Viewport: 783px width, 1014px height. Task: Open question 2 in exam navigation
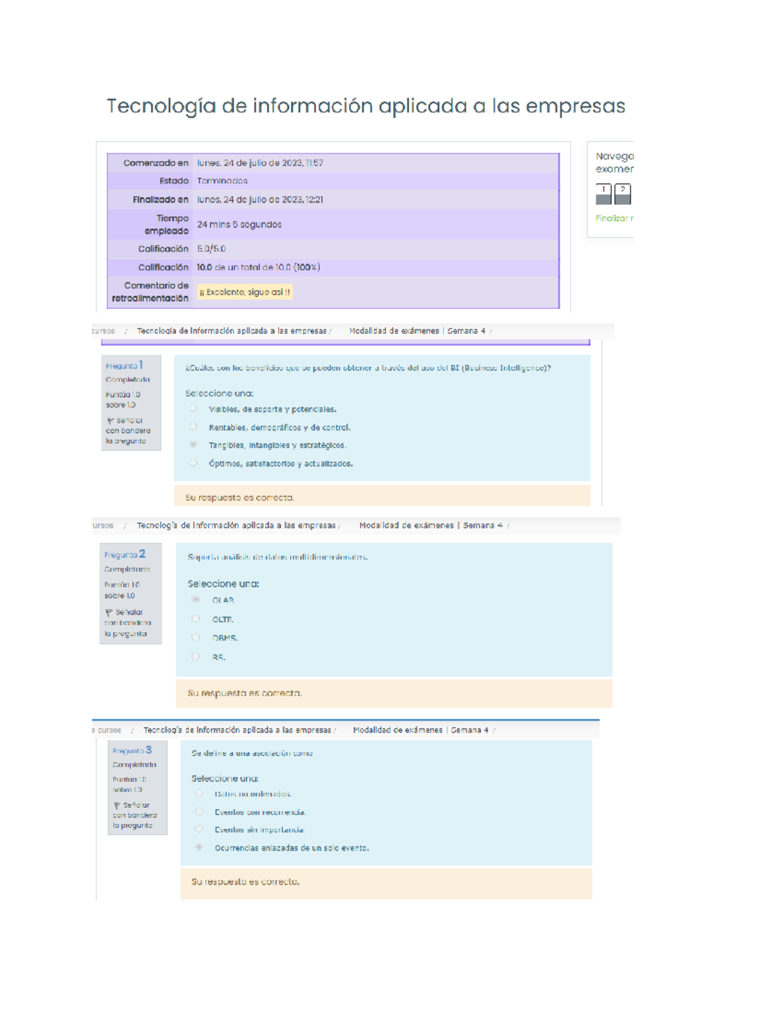(622, 194)
